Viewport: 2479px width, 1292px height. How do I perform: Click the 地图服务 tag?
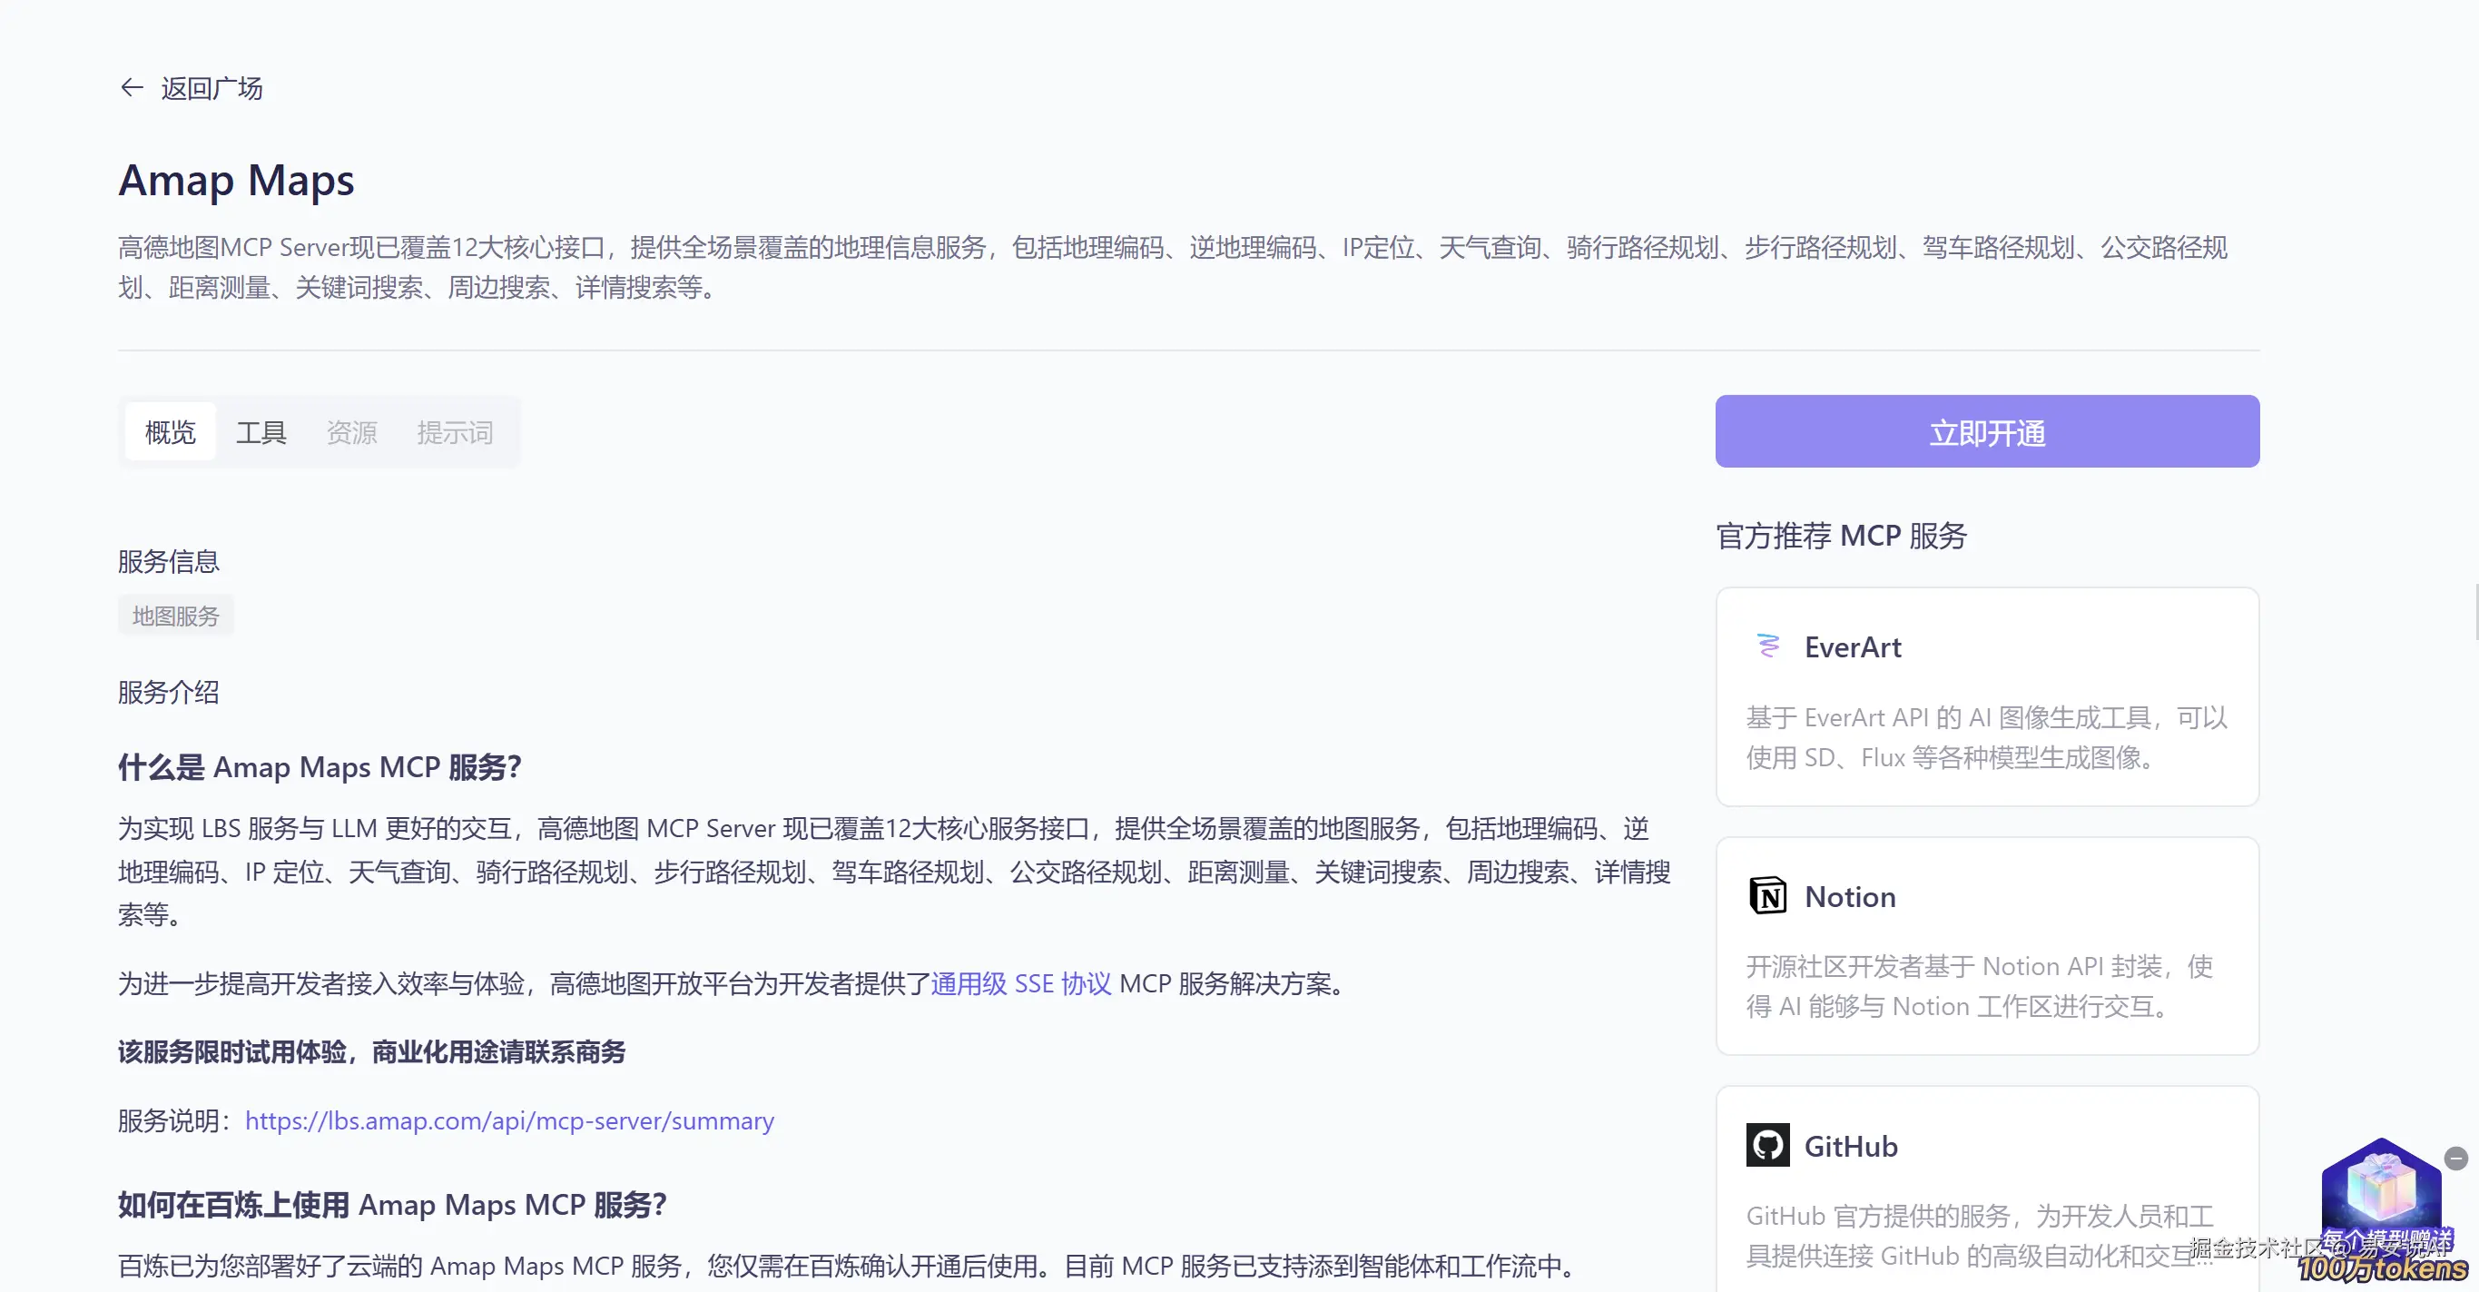click(176, 616)
